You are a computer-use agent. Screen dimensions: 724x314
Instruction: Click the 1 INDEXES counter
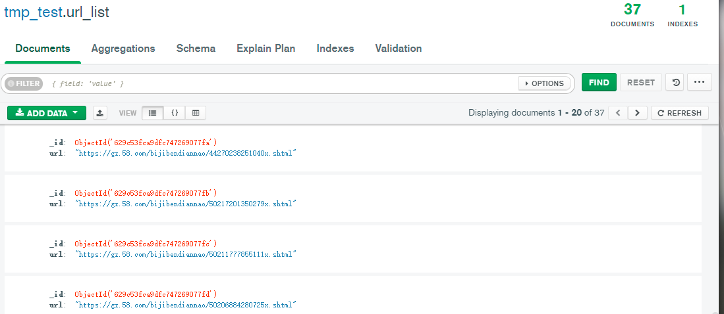point(682,15)
